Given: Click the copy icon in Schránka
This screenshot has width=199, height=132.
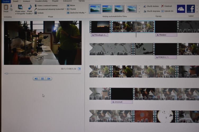Looking at the screenshot, I should point(11,9).
